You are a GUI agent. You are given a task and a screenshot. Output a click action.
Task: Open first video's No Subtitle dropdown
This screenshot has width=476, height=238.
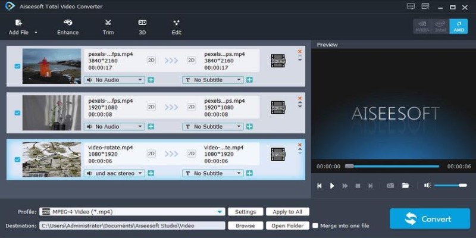click(x=239, y=80)
